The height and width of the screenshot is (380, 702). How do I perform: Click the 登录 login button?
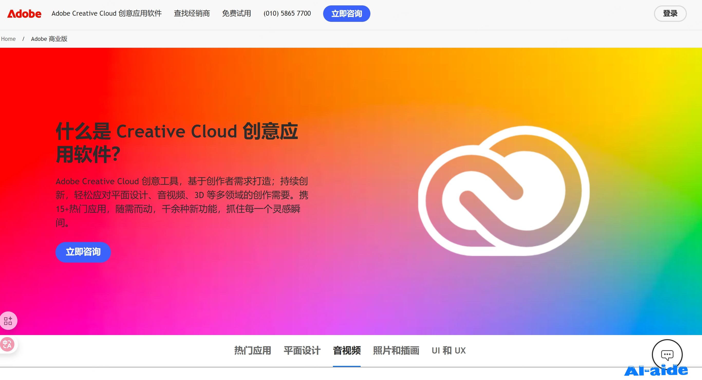pos(670,13)
